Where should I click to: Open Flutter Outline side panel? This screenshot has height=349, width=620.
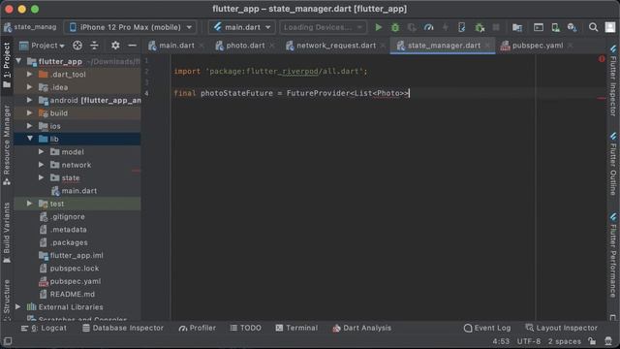click(613, 164)
